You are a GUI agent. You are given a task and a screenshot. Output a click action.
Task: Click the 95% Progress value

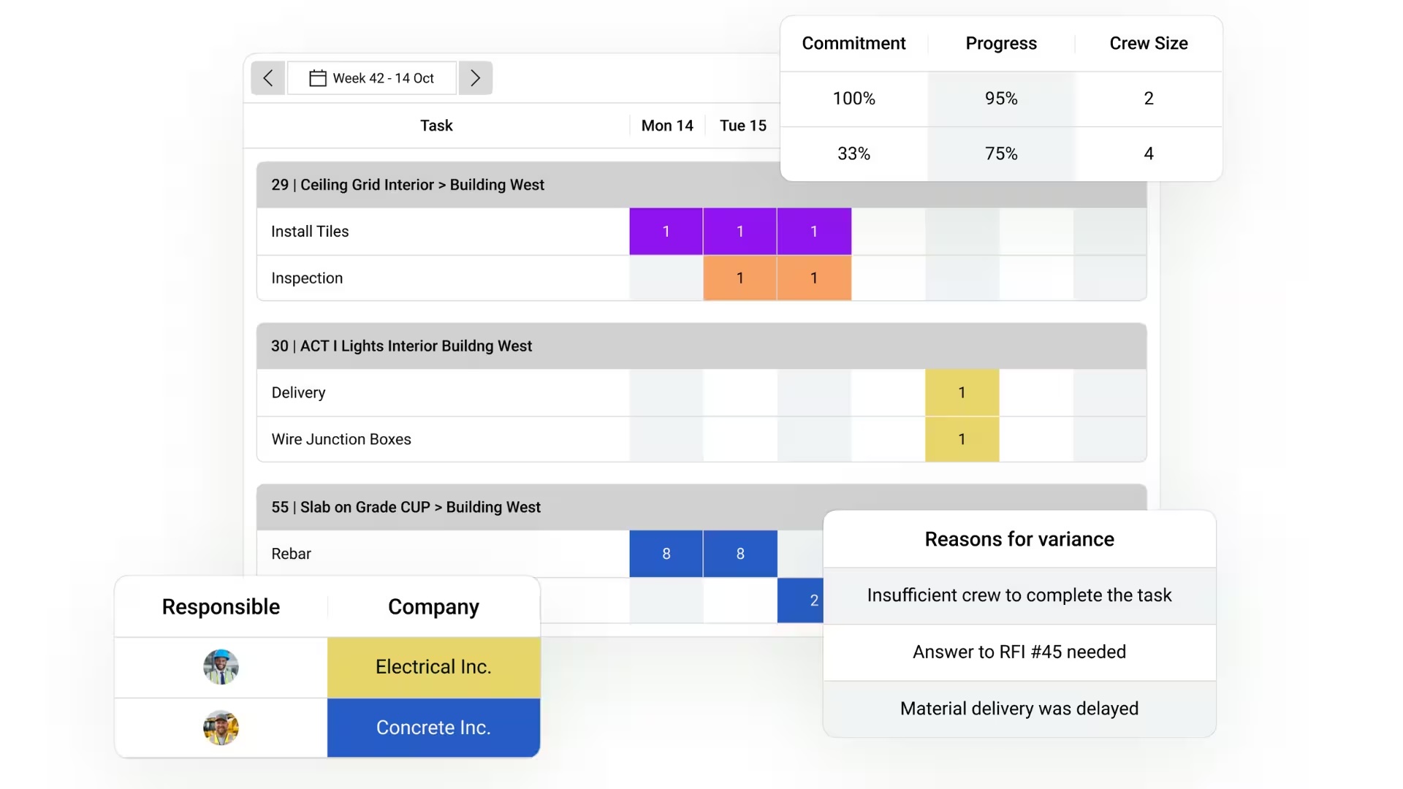(x=1000, y=99)
